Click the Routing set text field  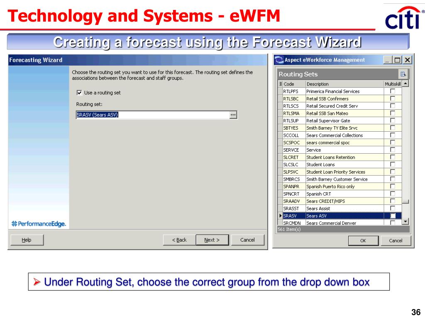click(153, 115)
